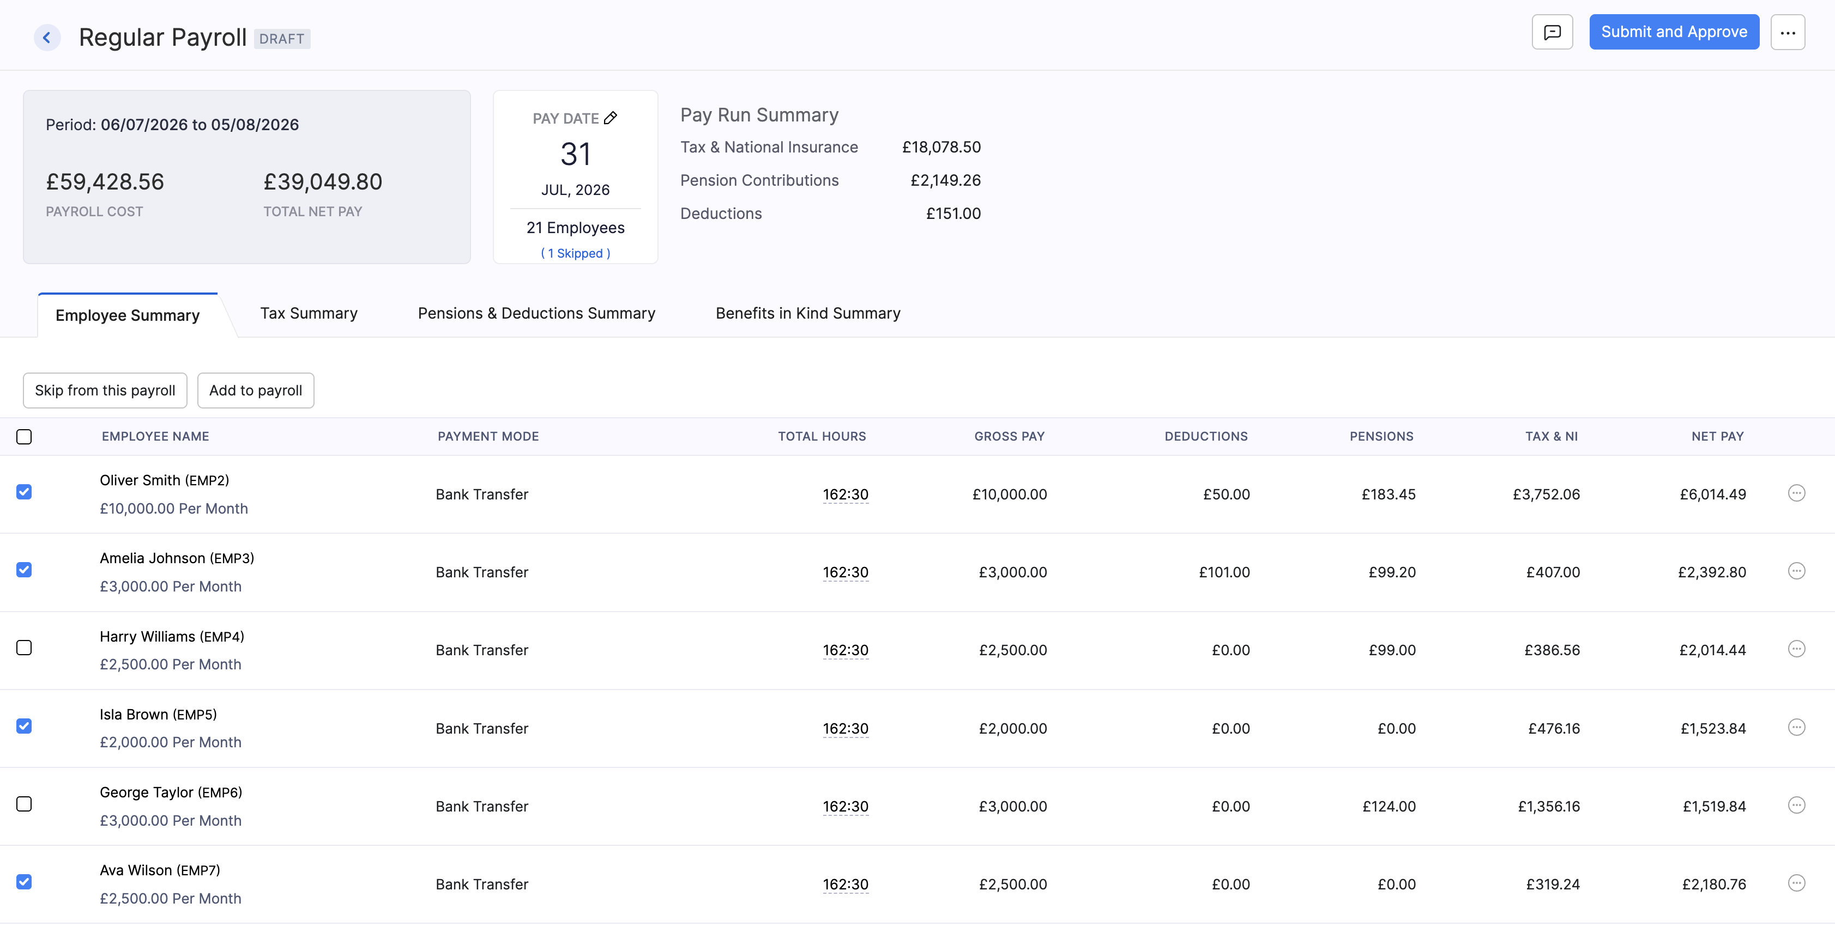
Task: Open the 1 Skipped link
Action: (x=576, y=253)
